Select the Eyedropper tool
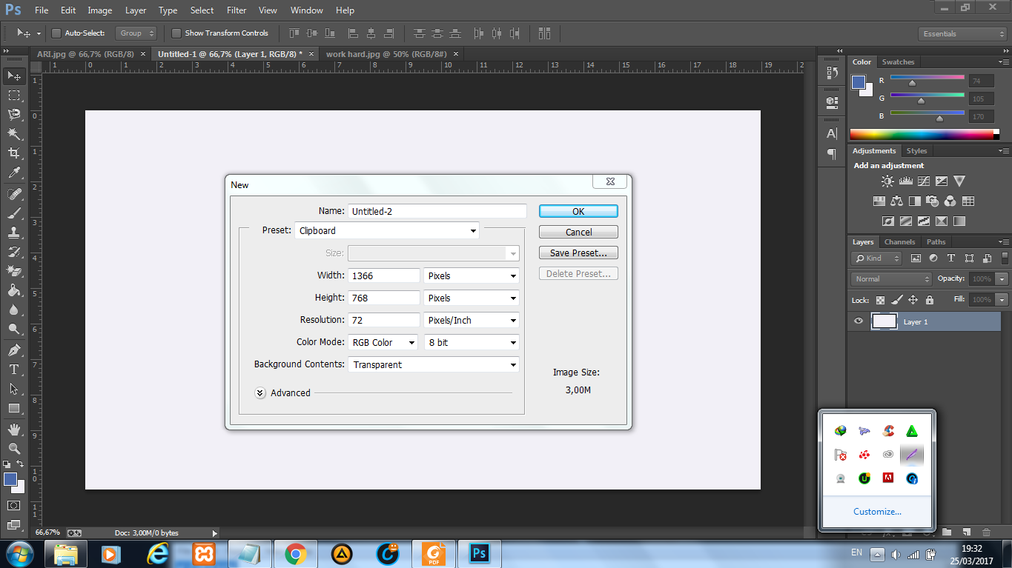 (13, 173)
